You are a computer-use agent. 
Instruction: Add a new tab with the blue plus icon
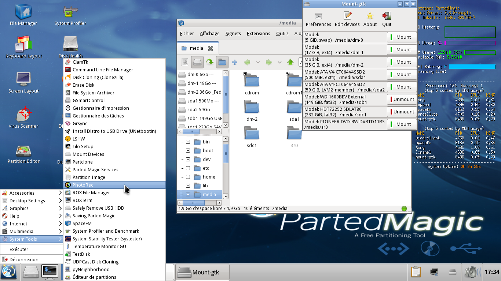pyautogui.click(x=235, y=62)
